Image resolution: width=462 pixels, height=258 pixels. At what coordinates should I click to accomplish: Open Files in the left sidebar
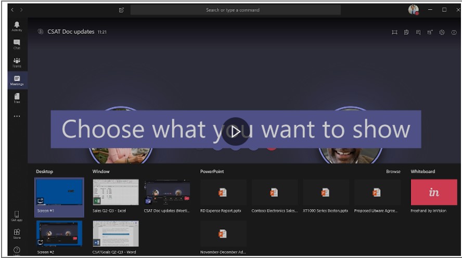(x=17, y=98)
